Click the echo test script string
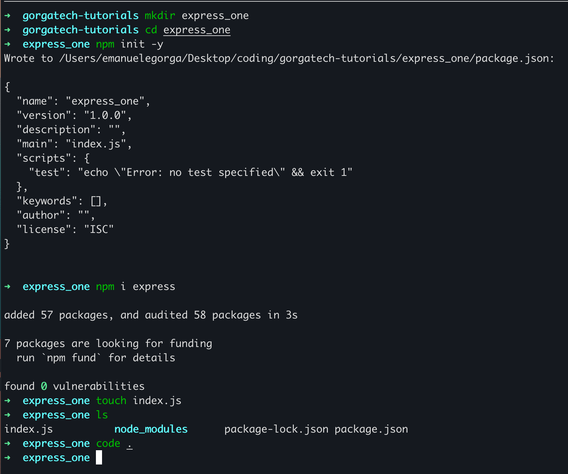 click(215, 172)
